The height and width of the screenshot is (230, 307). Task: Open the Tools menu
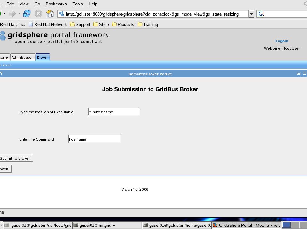click(x=77, y=4)
